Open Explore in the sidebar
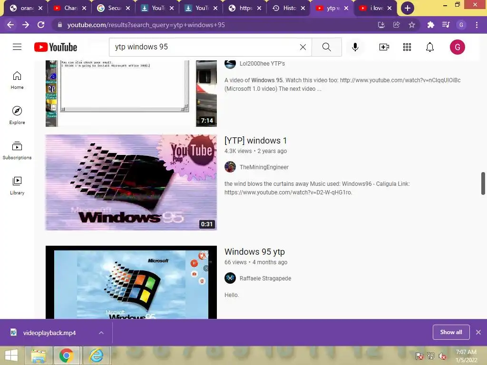 click(x=17, y=115)
